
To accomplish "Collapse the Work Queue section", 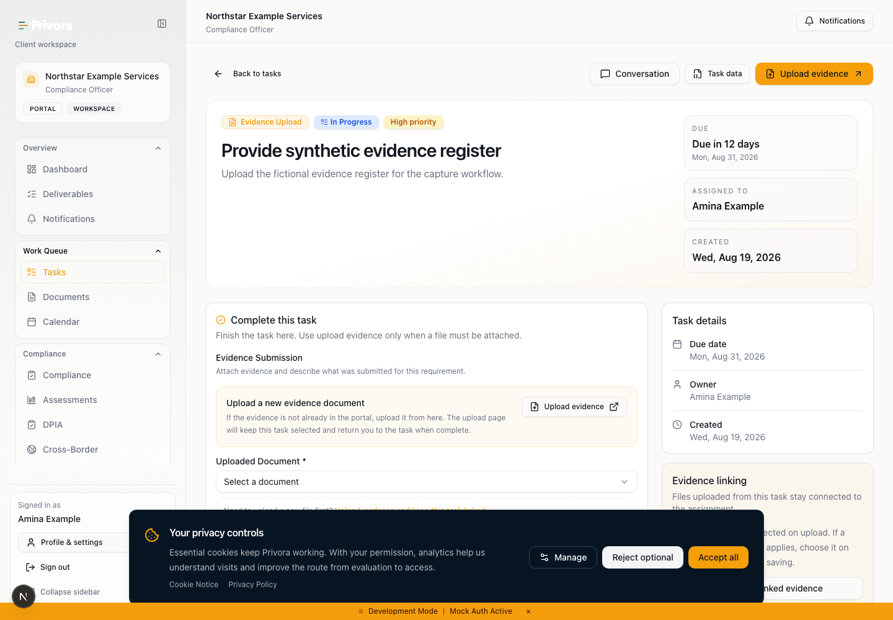I will (x=158, y=251).
